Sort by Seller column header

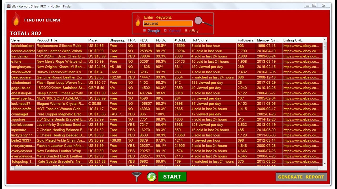pos(23,40)
